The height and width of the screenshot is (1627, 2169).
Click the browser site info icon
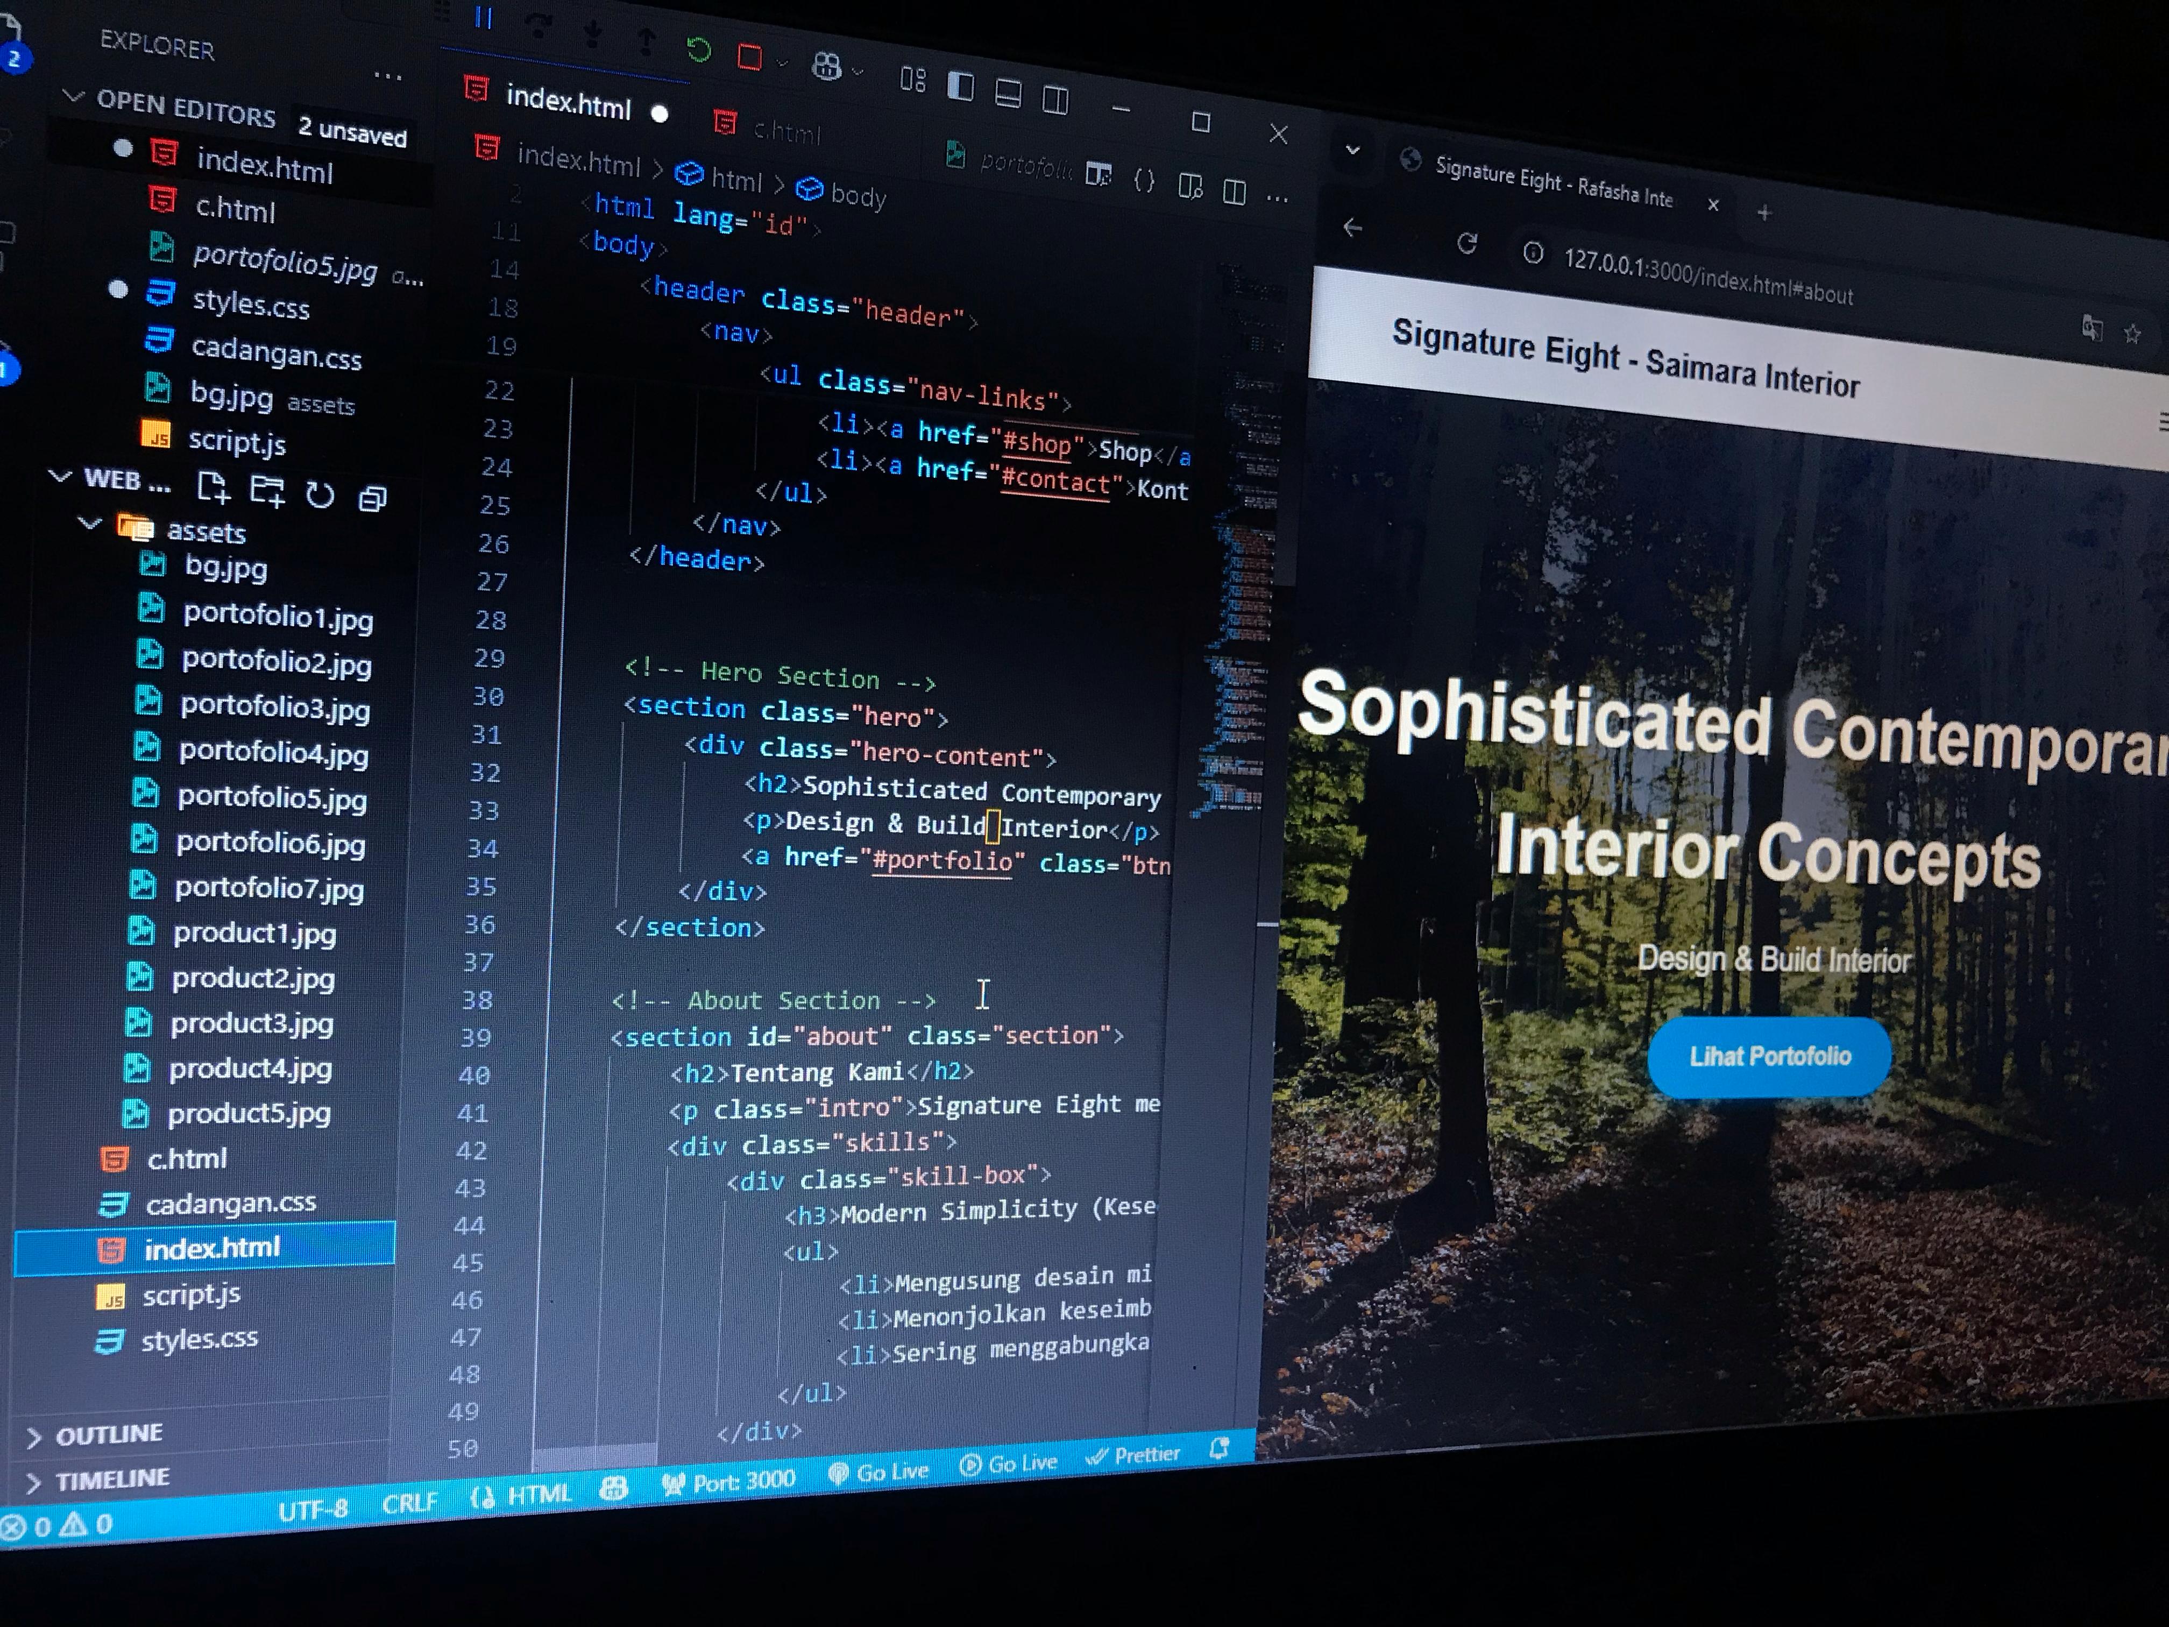1533,254
